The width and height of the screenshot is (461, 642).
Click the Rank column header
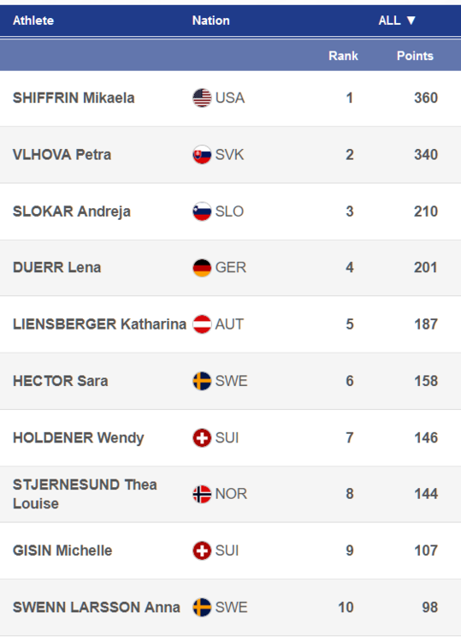pyautogui.click(x=343, y=56)
